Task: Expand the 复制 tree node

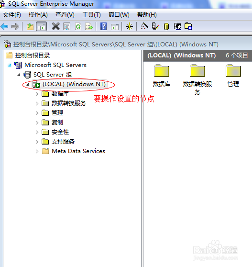Action: 37,122
